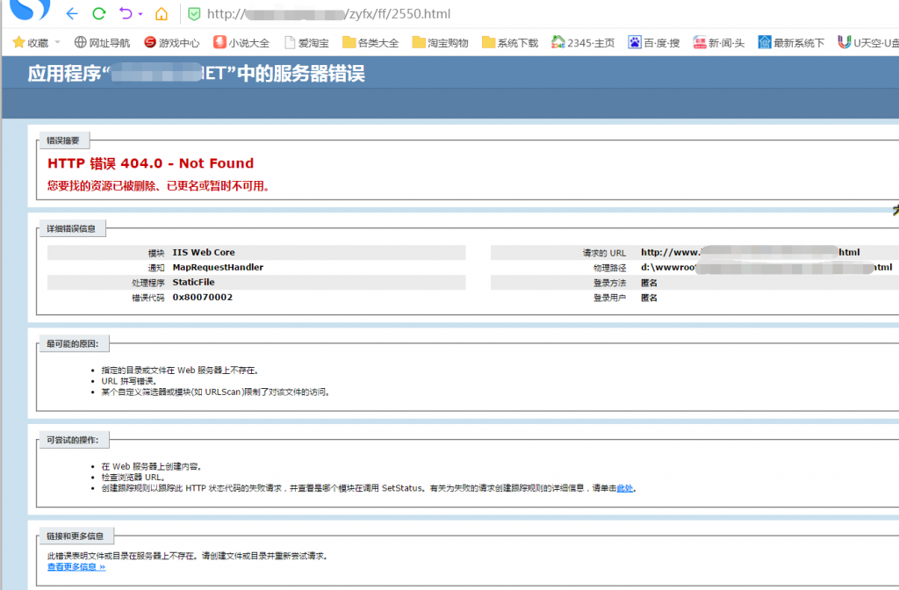The width and height of the screenshot is (899, 590).
Task: Click the green security shield in address bar
Action: point(193,13)
